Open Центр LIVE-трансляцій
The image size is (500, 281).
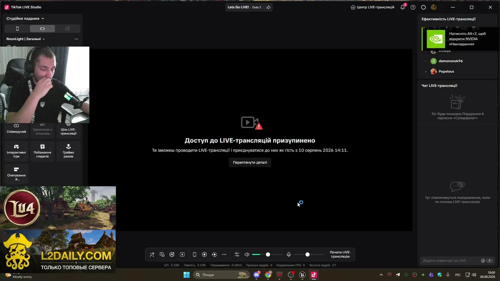(x=373, y=7)
